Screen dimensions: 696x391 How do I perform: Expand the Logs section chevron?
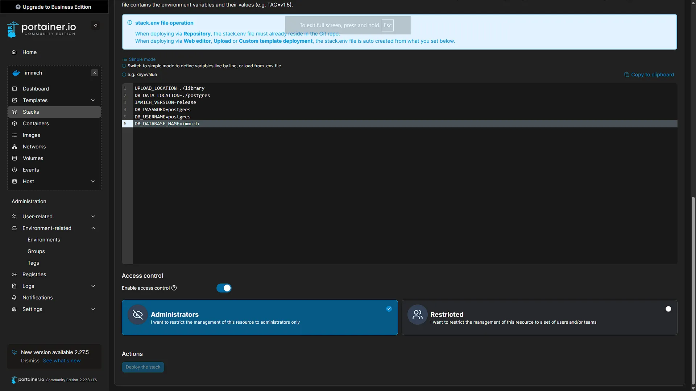[93, 286]
